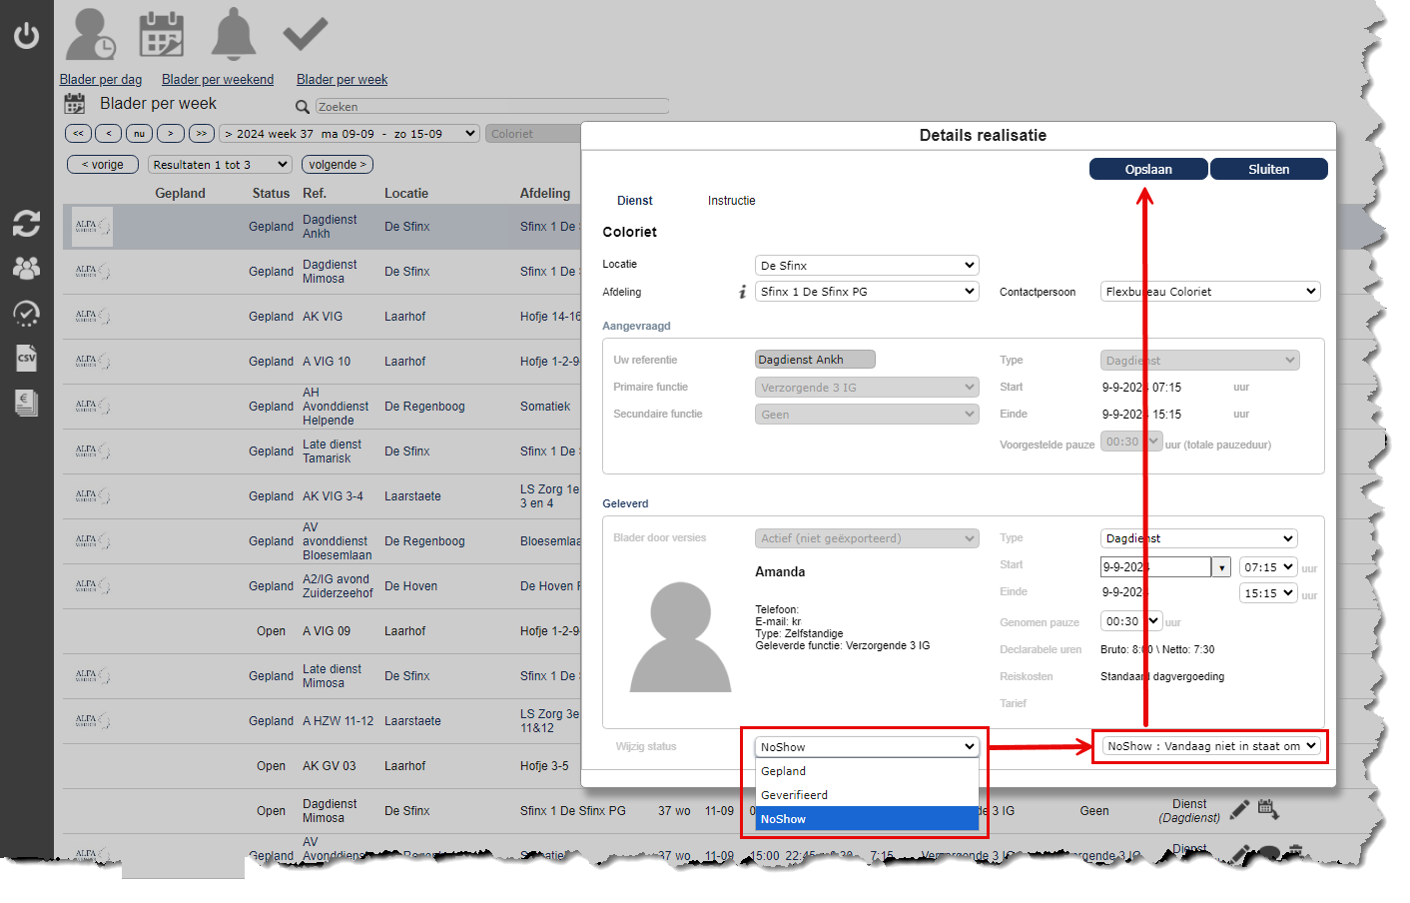Click the '<<' week navigation button
The width and height of the screenshot is (1410, 903).
tap(78, 133)
